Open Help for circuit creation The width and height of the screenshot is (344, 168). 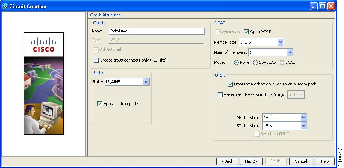tap(325, 161)
